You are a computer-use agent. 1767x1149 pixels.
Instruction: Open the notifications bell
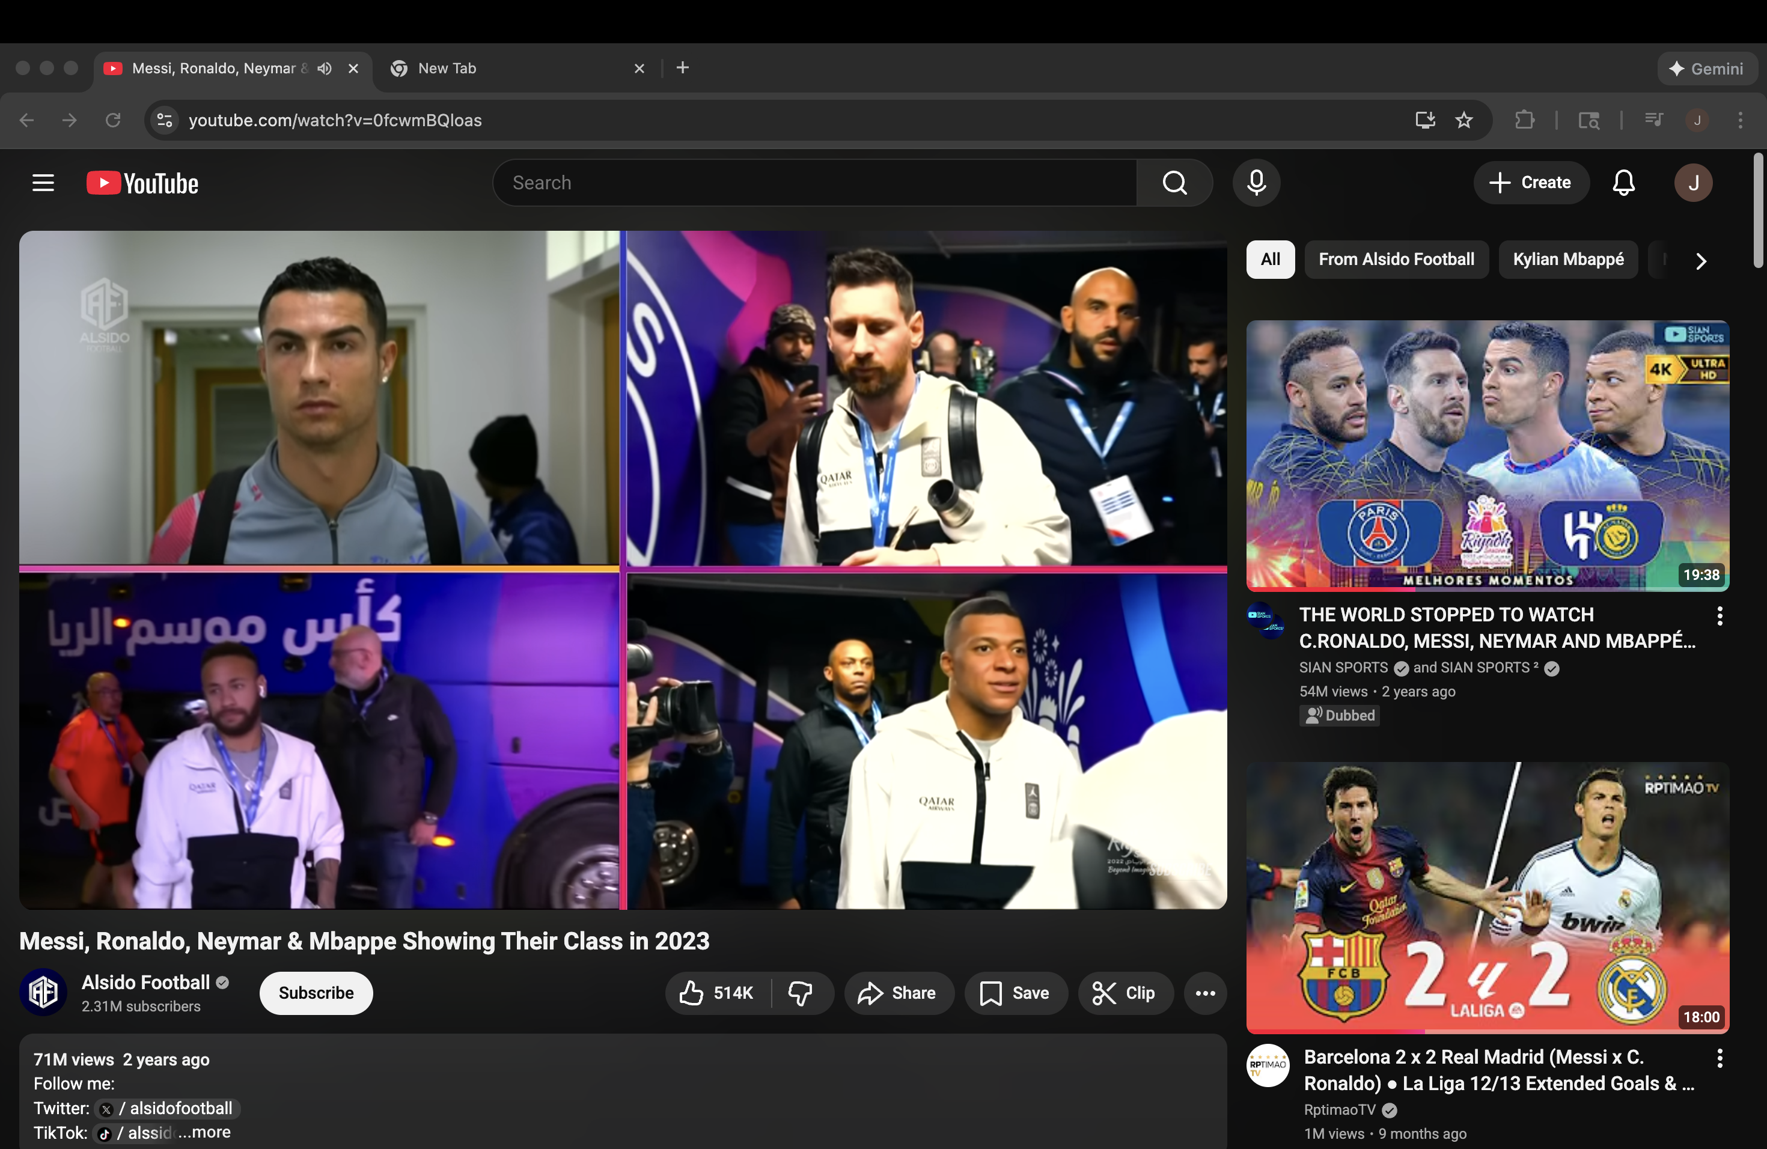(x=1623, y=183)
